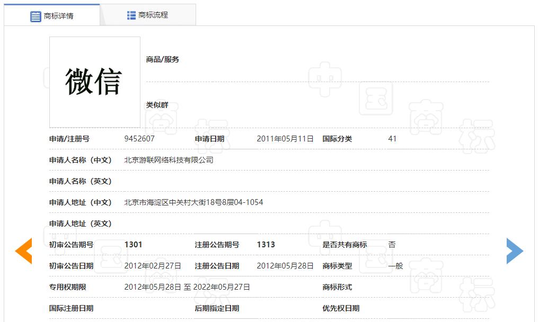This screenshot has width=539, height=322.
Task: Click the list icon on 商标详情 tab
Action: pyautogui.click(x=36, y=16)
